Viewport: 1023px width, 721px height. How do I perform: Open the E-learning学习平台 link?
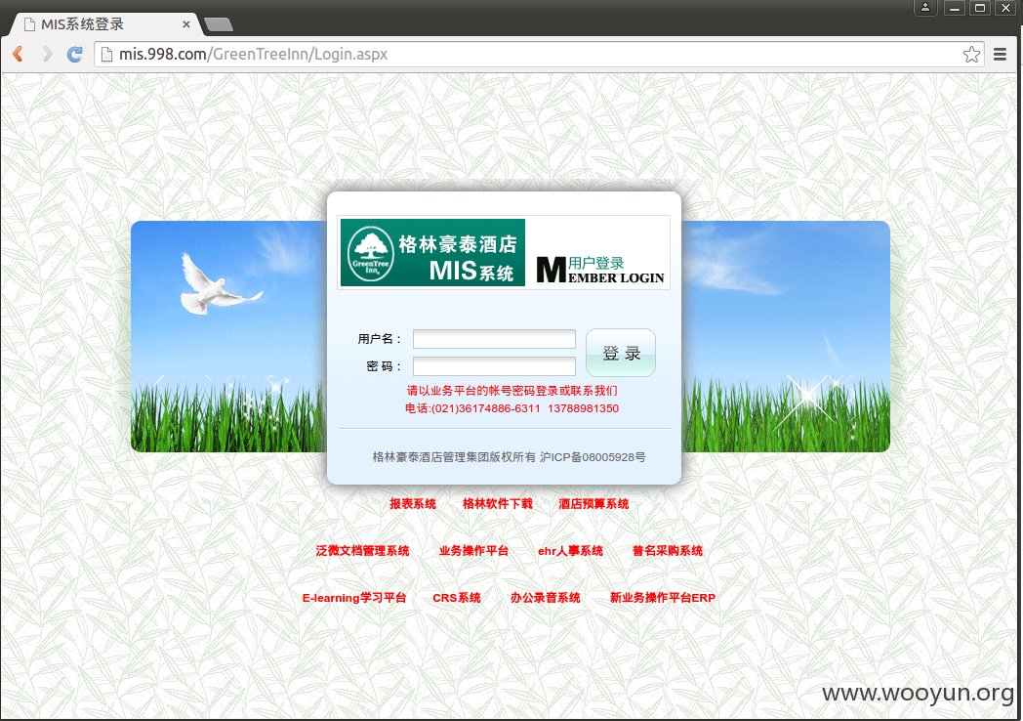(354, 598)
